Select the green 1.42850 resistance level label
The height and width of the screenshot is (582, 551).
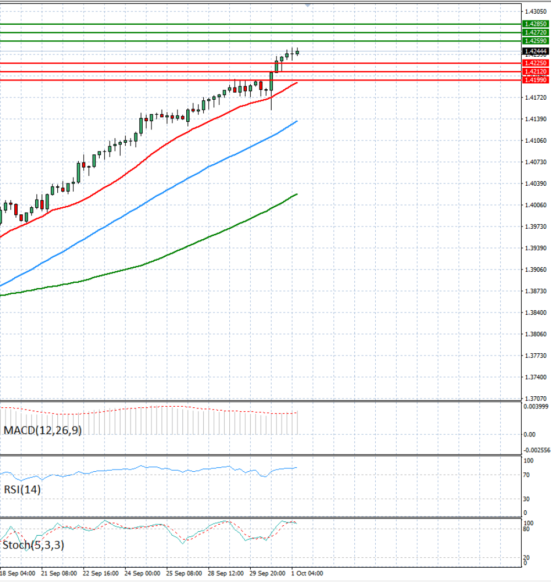536,24
